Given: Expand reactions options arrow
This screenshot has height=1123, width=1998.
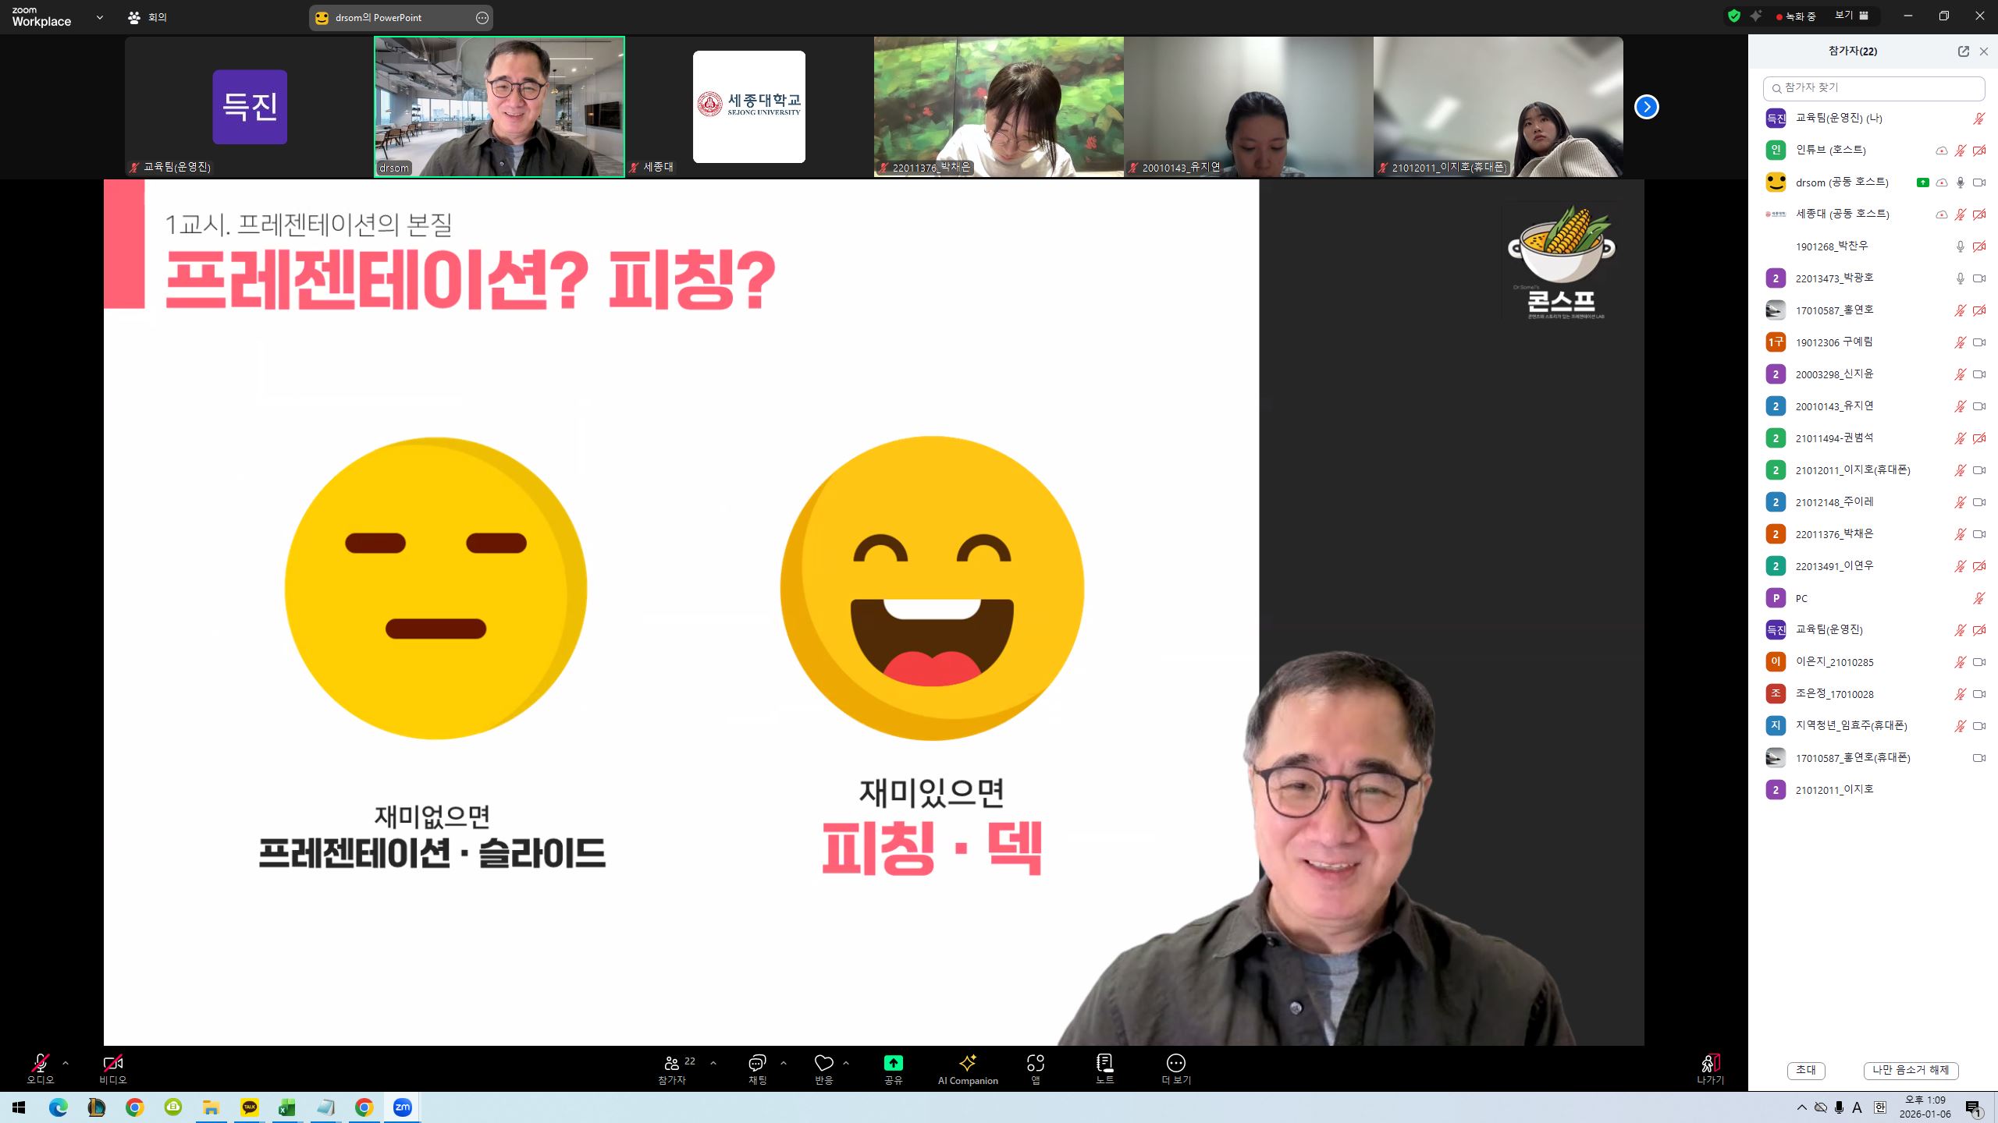Looking at the screenshot, I should 846,1063.
